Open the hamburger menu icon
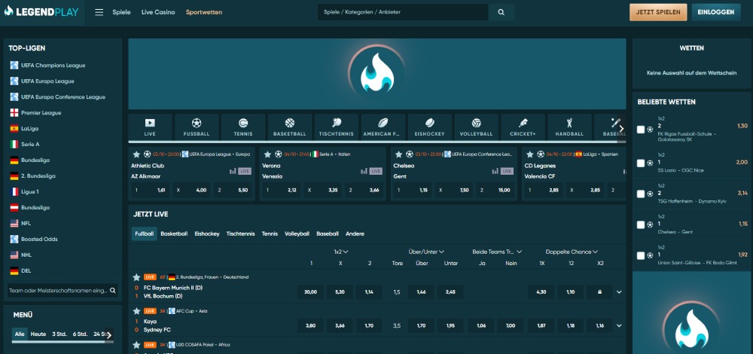 coord(99,13)
